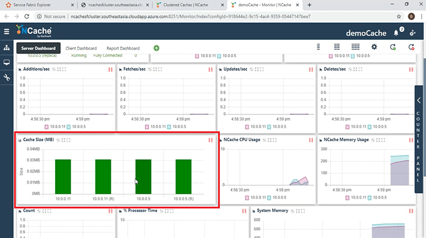Switch to Client Dashboard tab
426x238 pixels.
click(81, 48)
